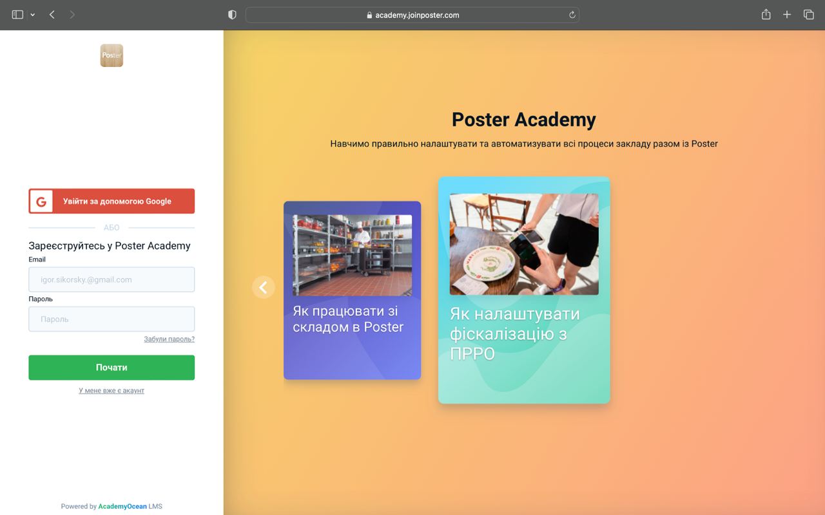Open the Share icon in toolbar

pos(766,14)
